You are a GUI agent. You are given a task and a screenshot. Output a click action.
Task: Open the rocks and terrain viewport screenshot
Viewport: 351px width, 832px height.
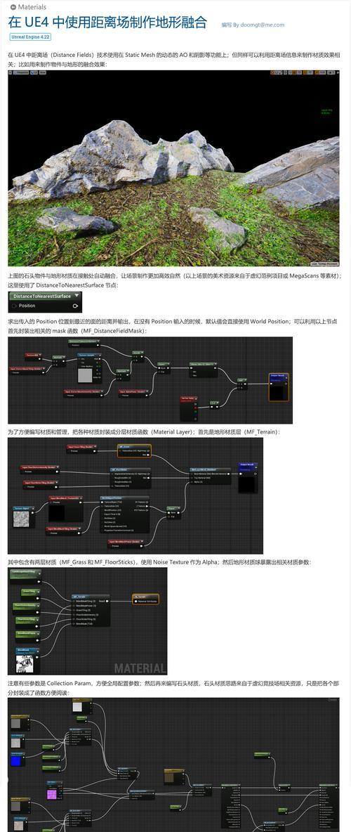[x=173, y=168]
